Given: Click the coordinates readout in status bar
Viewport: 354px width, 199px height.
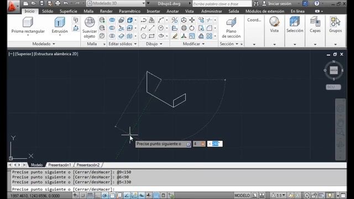Looking at the screenshot, I should pyautogui.click(x=35, y=196).
